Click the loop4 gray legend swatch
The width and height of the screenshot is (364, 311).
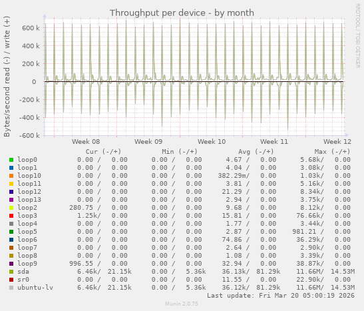click(11, 224)
